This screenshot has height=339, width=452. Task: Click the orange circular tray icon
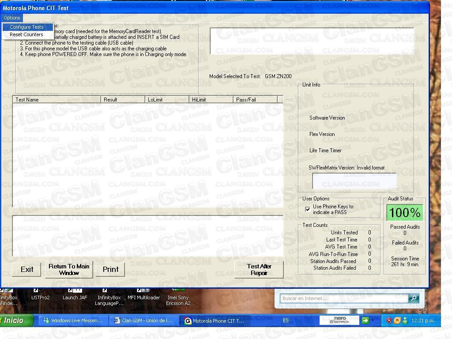(397, 320)
